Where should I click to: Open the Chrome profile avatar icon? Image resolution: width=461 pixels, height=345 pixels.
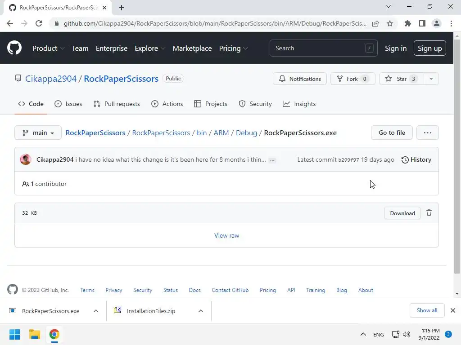tap(437, 23)
